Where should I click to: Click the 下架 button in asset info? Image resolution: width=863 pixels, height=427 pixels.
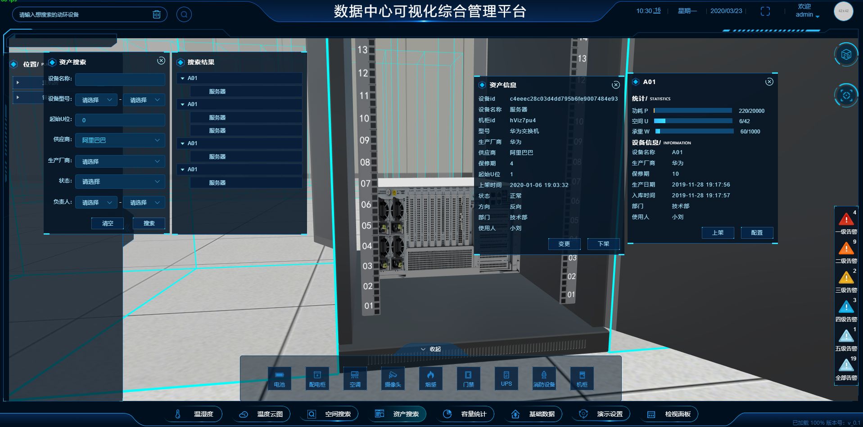pyautogui.click(x=603, y=244)
